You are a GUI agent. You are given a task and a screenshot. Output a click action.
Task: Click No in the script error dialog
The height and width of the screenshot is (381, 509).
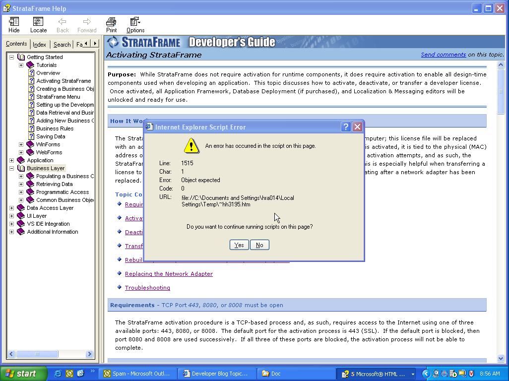[259, 245]
